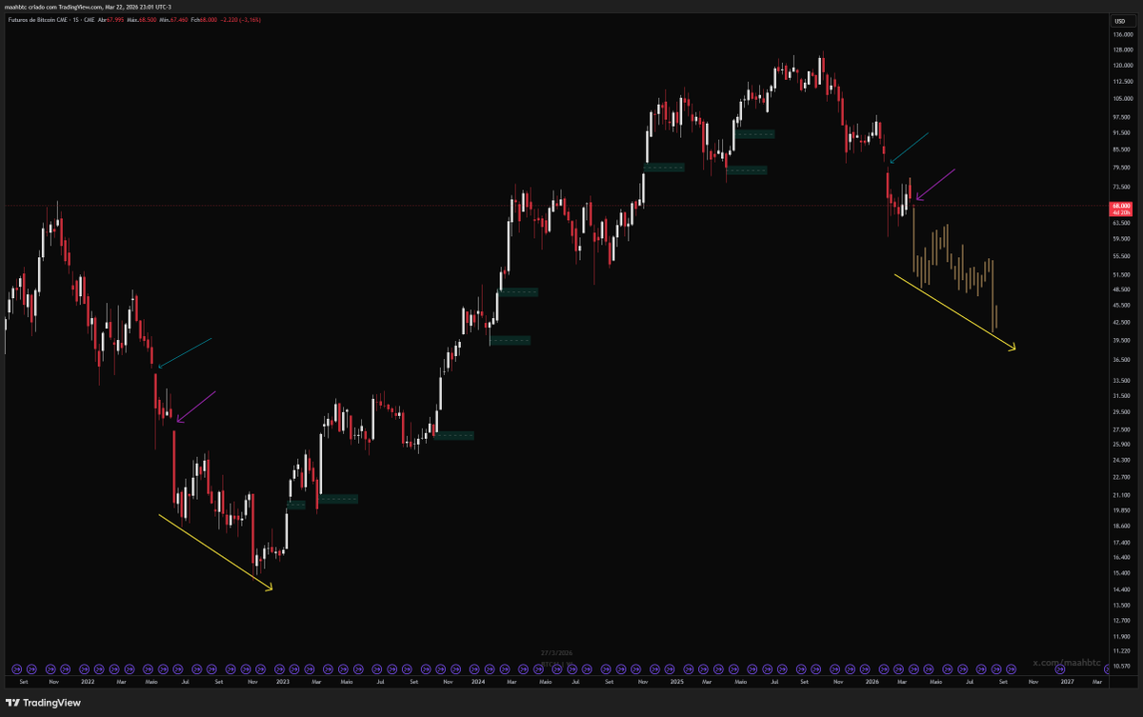The image size is (1143, 717).
Task: Click the 24.300 price axis label
Action: [x=1121, y=461]
